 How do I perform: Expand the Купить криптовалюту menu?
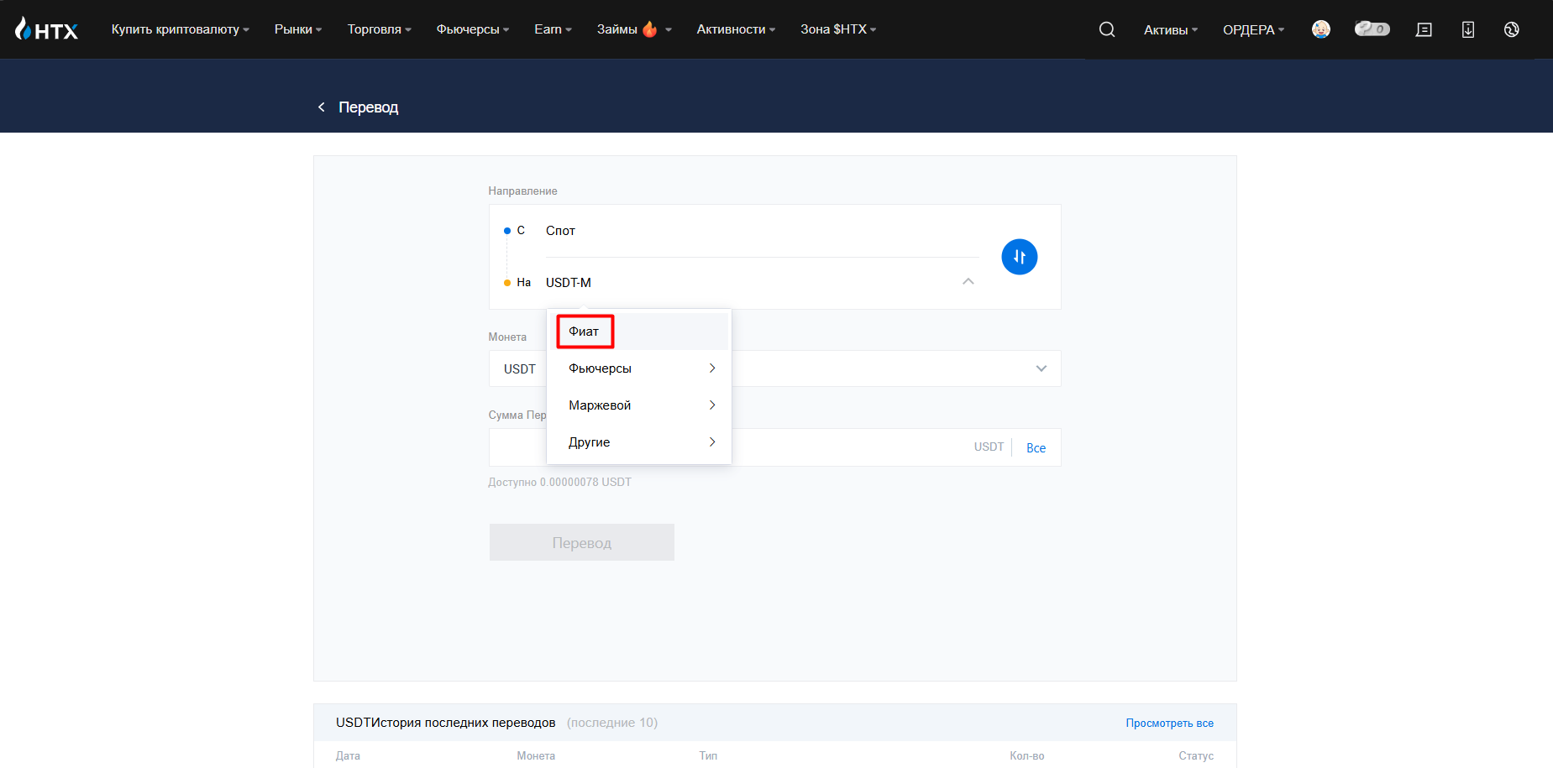(x=181, y=29)
